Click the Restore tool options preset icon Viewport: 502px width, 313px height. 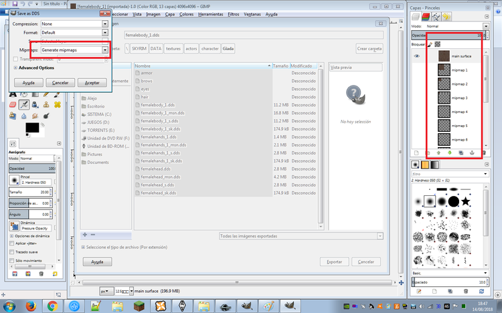point(28,274)
